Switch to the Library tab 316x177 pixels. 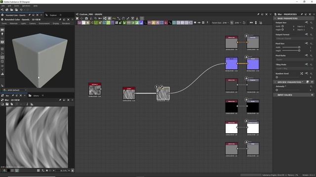36,96
